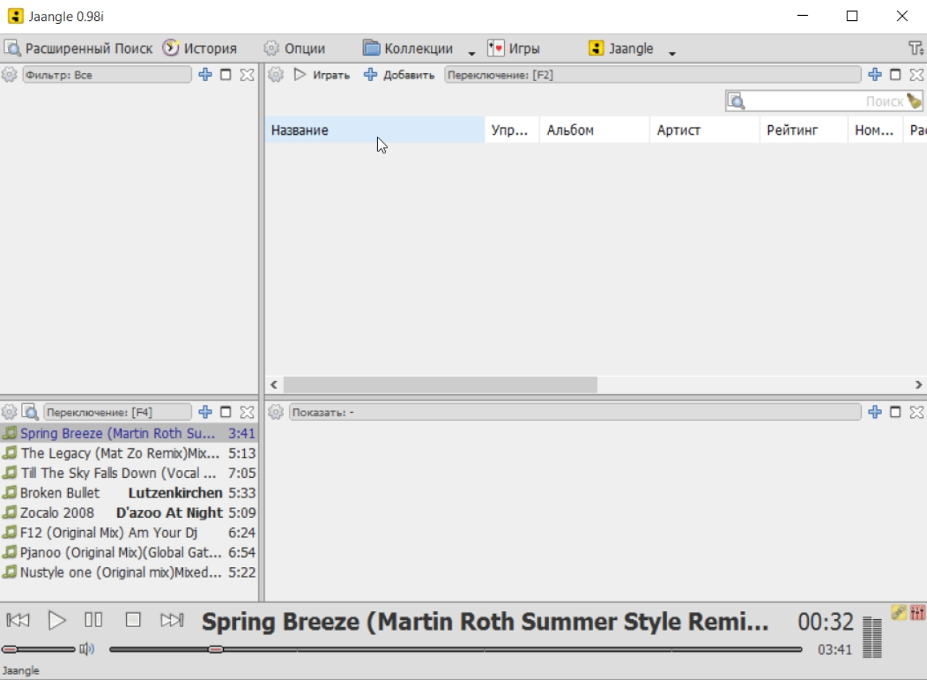Maximize the playlist pane
The height and width of the screenshot is (680, 927).
click(x=226, y=412)
